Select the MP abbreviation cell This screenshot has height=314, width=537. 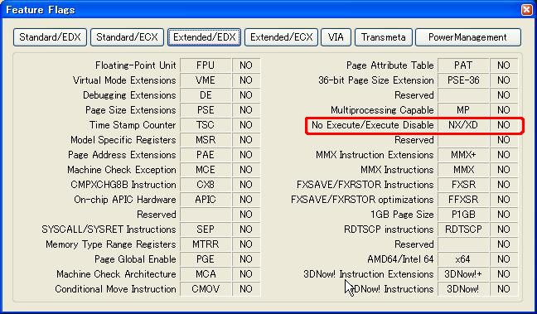(x=463, y=110)
